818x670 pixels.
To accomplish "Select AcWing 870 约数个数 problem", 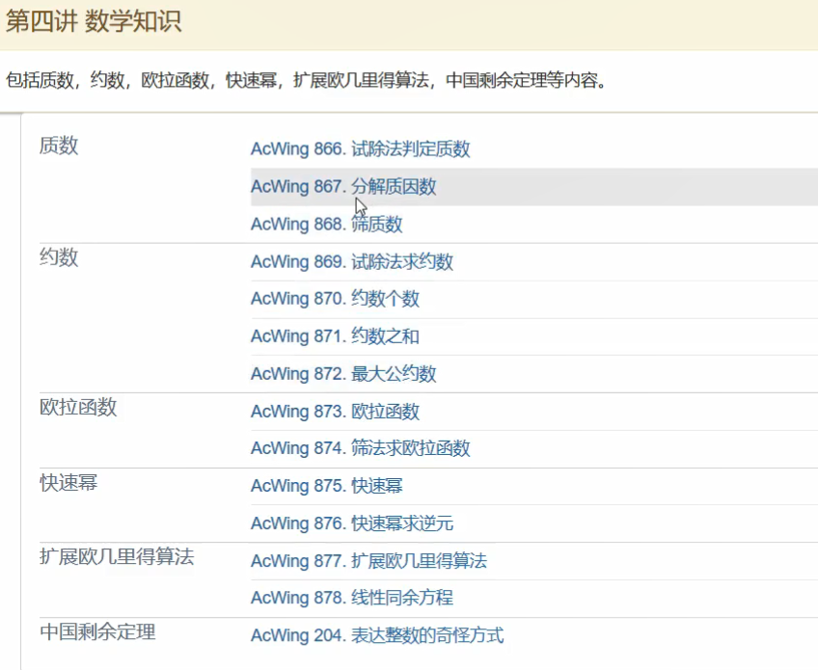I will tap(335, 299).
